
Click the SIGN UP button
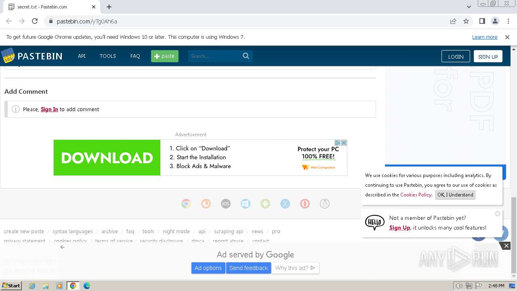[488, 57]
